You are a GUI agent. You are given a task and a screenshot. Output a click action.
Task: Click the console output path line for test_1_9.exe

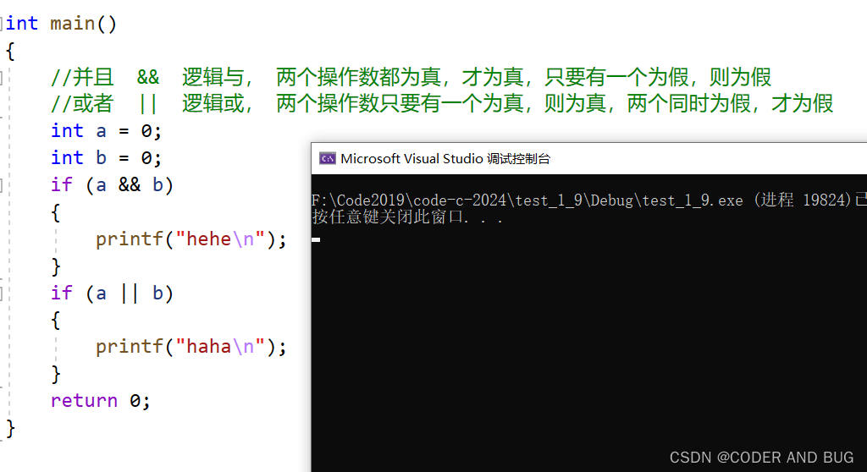pyautogui.click(x=589, y=200)
